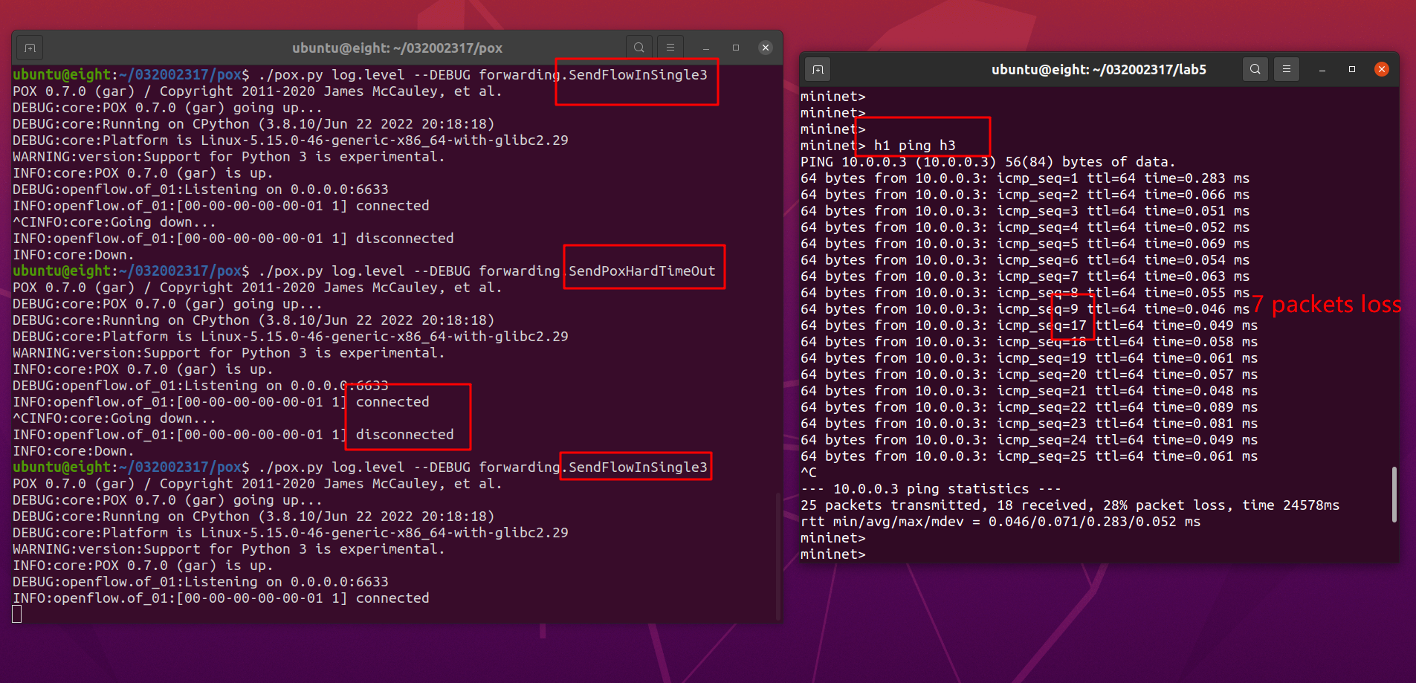Click the ping reply line with icmp_seq=23
Screen dimensions: 1416x683
coord(1029,424)
